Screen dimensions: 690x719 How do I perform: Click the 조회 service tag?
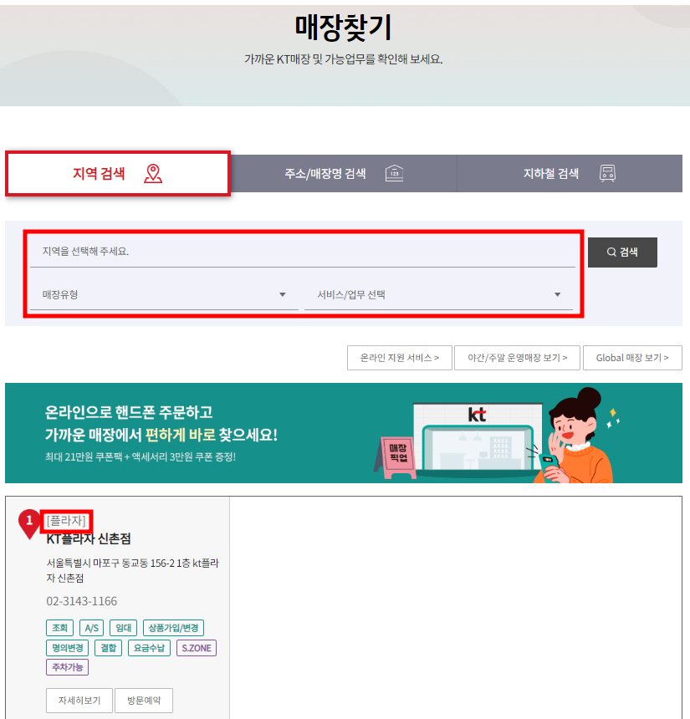(59, 628)
